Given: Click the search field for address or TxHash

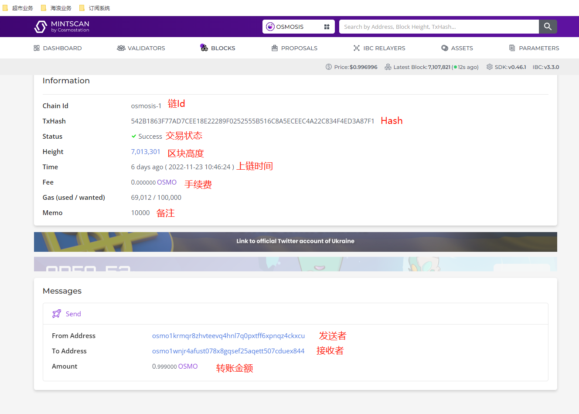Looking at the screenshot, I should click(439, 27).
